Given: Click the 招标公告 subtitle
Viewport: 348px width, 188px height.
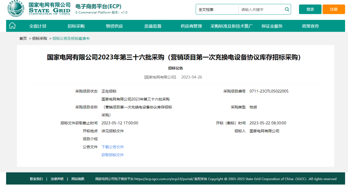Looking at the screenshot, I should (x=176, y=68).
